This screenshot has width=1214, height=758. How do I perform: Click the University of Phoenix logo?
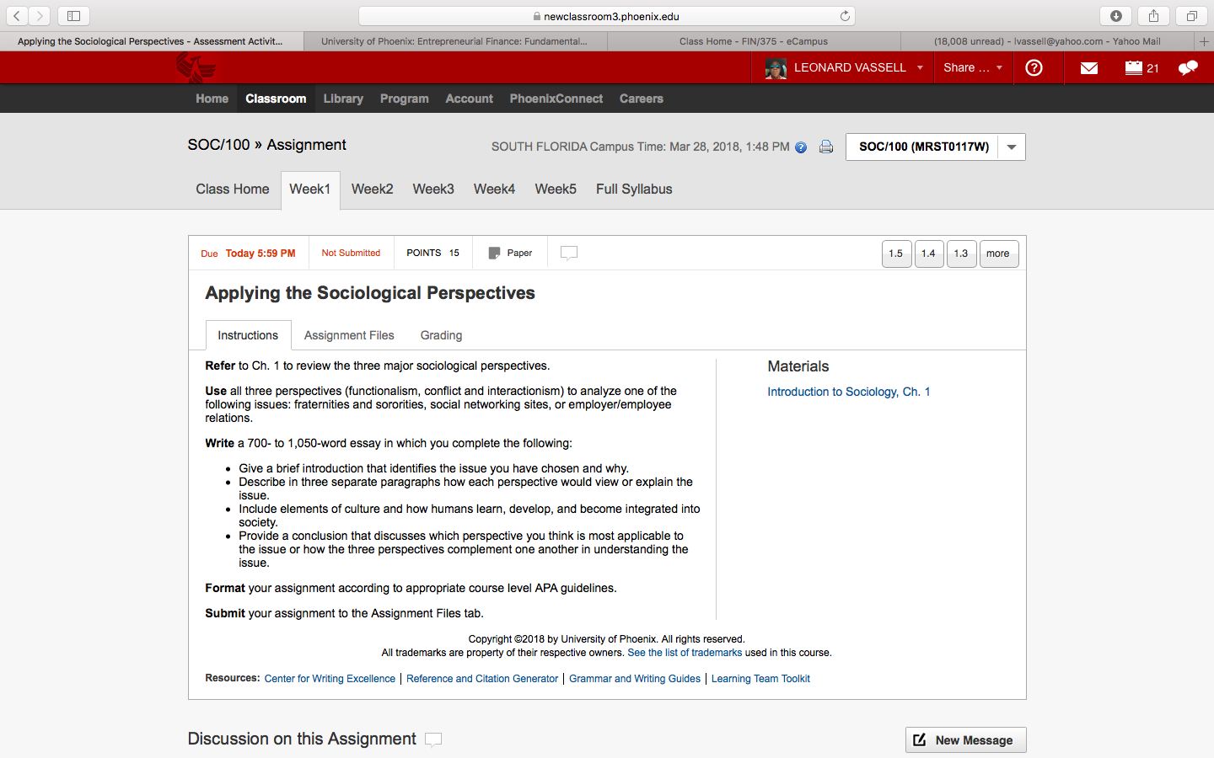point(196,67)
